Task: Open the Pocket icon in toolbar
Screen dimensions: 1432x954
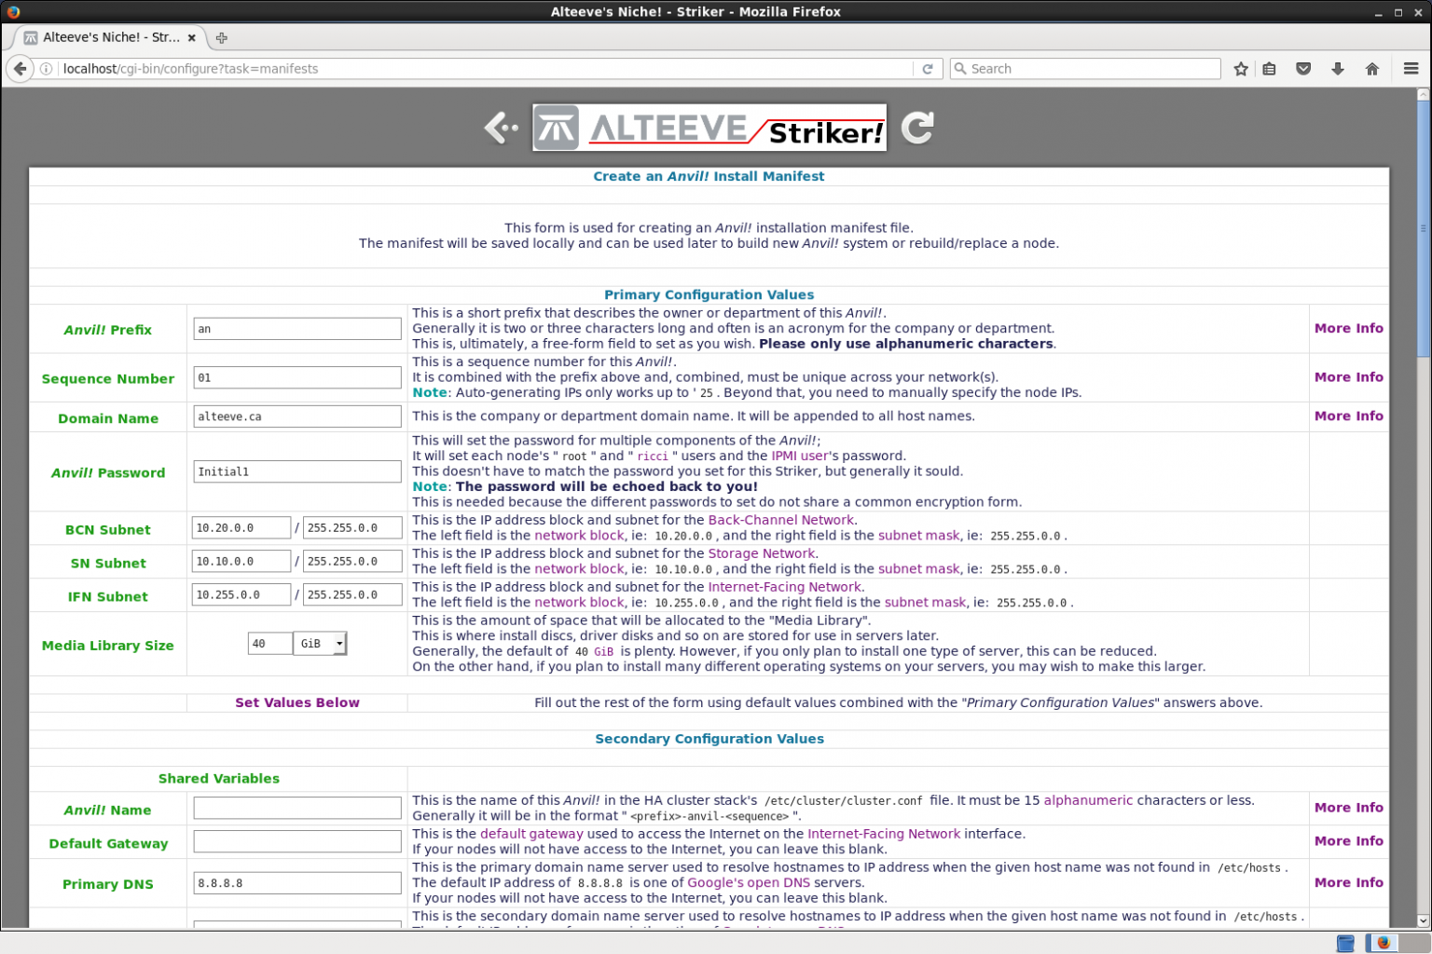Action: click(x=1303, y=69)
